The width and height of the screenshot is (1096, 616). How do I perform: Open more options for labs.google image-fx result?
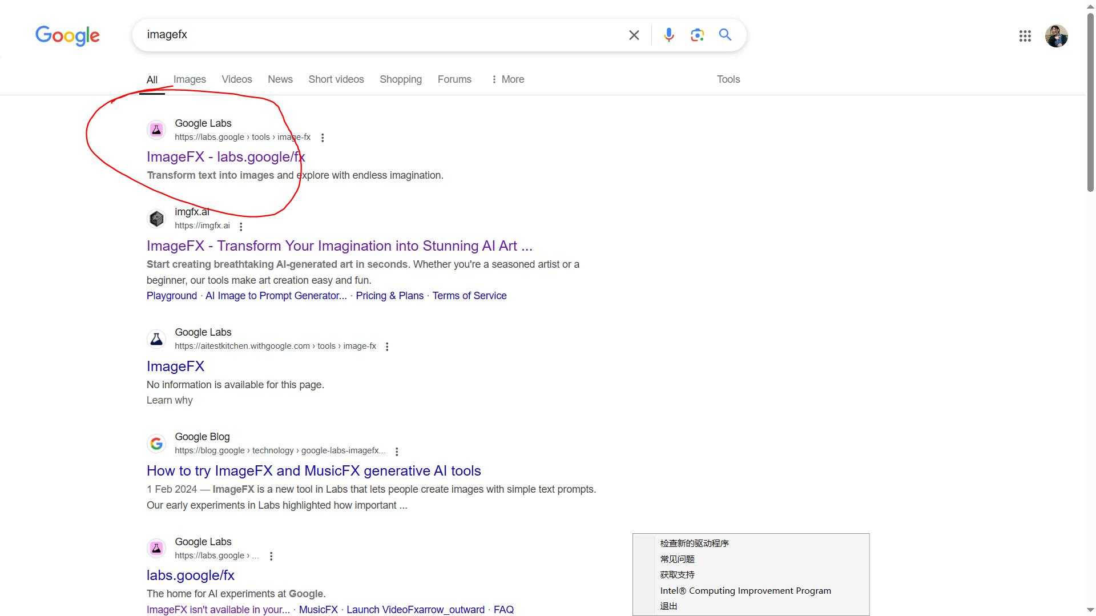click(323, 138)
